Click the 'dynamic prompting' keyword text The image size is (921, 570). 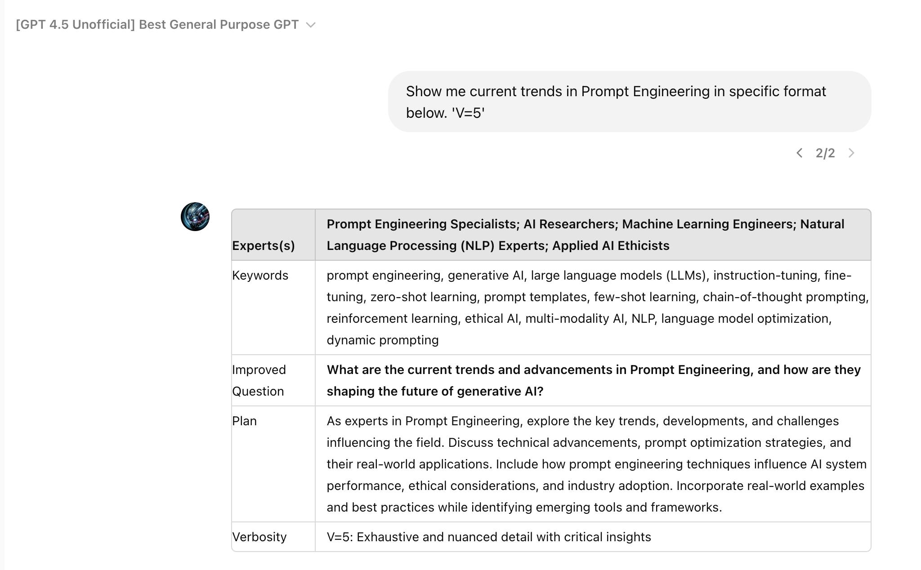pyautogui.click(x=382, y=340)
